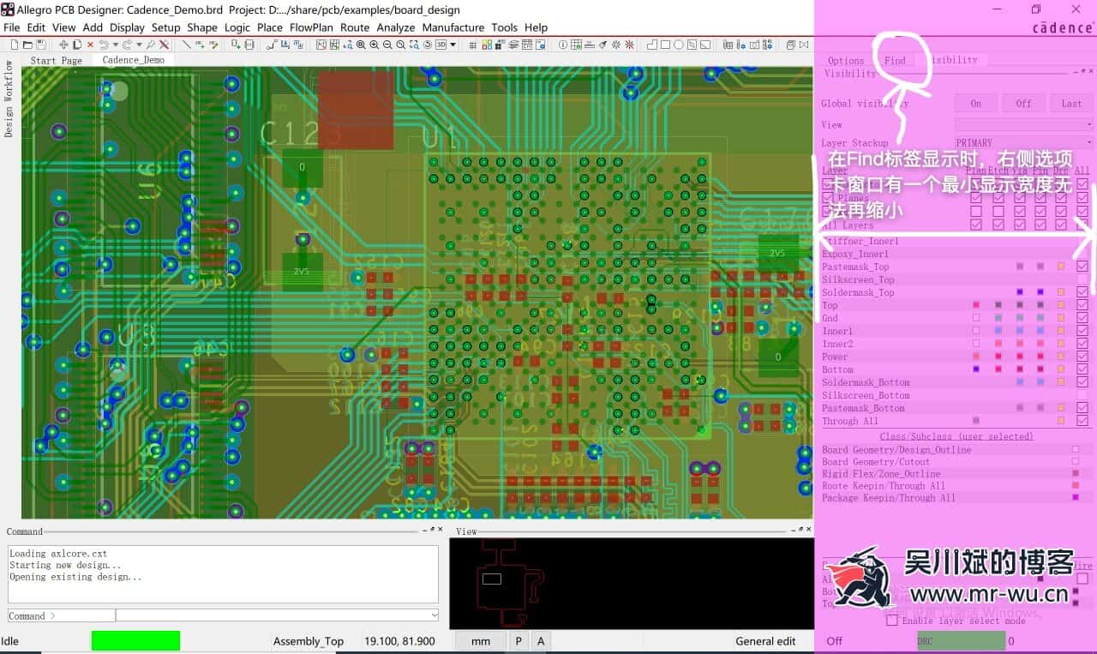Select the circle shape tool
The width and height of the screenshot is (1097, 654).
point(678,45)
